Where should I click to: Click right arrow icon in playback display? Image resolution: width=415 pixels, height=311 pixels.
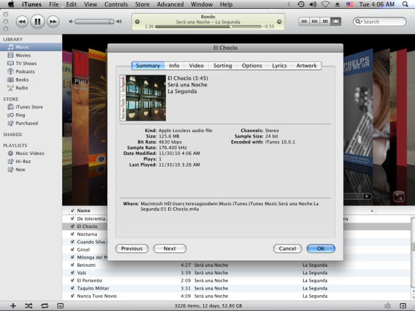pyautogui.click(x=279, y=21)
